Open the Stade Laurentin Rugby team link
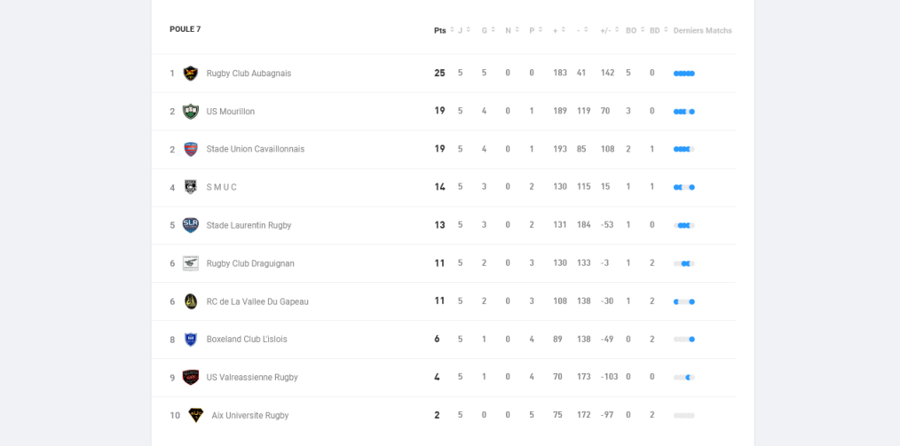The width and height of the screenshot is (900, 446). coord(249,225)
